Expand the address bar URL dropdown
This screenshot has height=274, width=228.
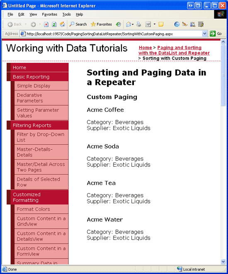(x=205, y=34)
